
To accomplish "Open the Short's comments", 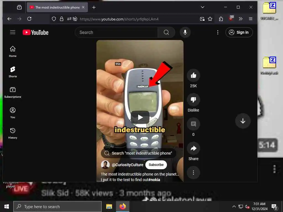I will [193, 124].
